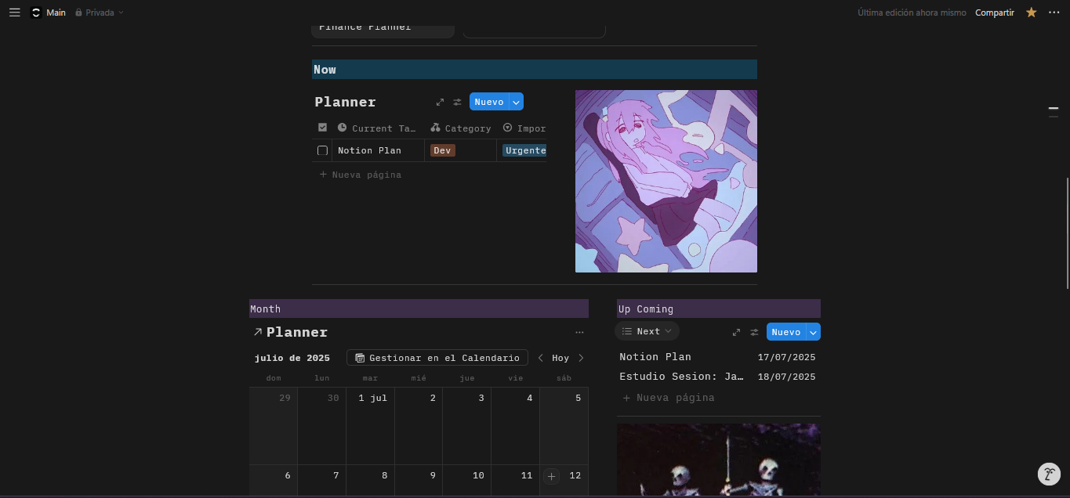
Task: Open Nuevo dropdown arrow in Now Planner
Action: tap(516, 102)
